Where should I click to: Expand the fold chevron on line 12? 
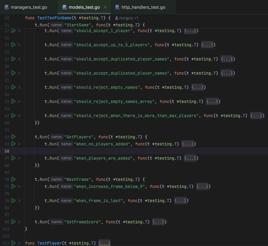(x=19, y=31)
